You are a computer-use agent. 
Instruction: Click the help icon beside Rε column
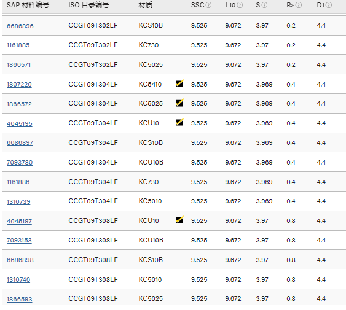(x=299, y=5)
